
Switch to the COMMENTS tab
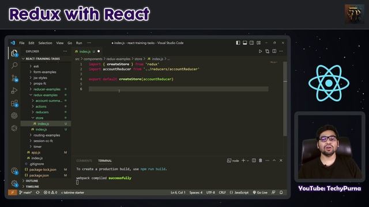coord(84,161)
